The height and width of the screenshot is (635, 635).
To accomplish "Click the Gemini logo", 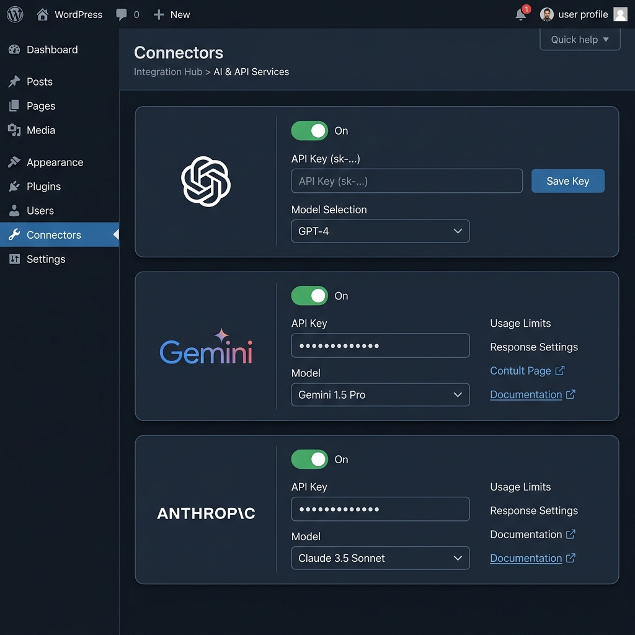I will (x=206, y=346).
